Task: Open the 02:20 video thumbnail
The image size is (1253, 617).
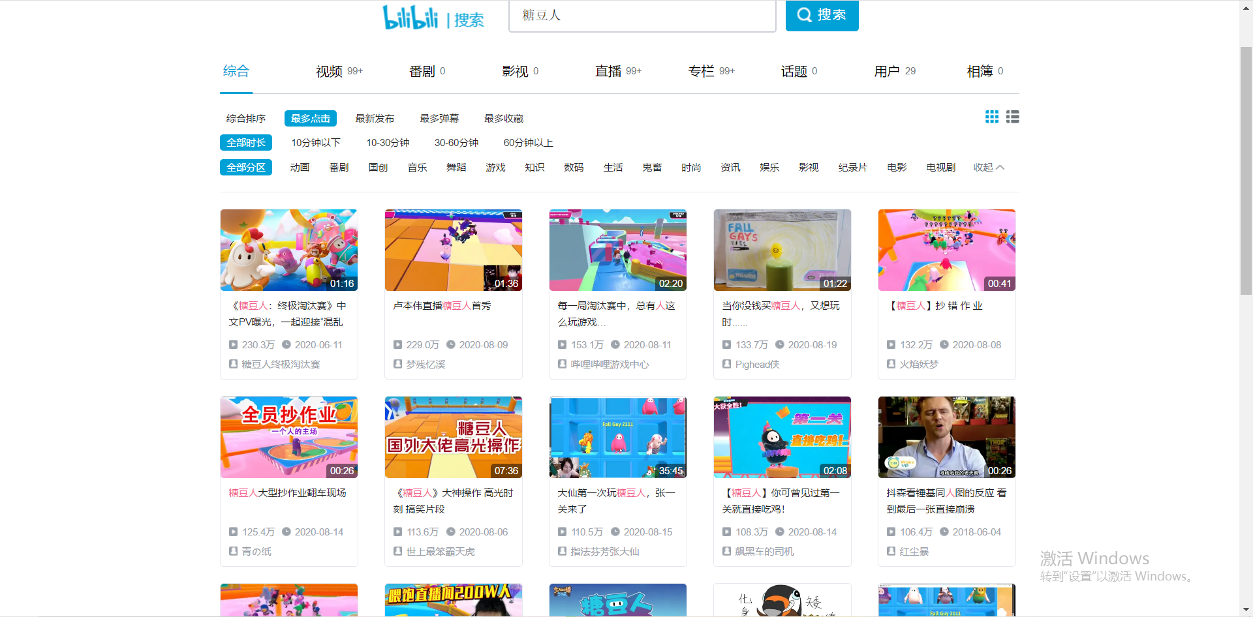Action: point(618,250)
